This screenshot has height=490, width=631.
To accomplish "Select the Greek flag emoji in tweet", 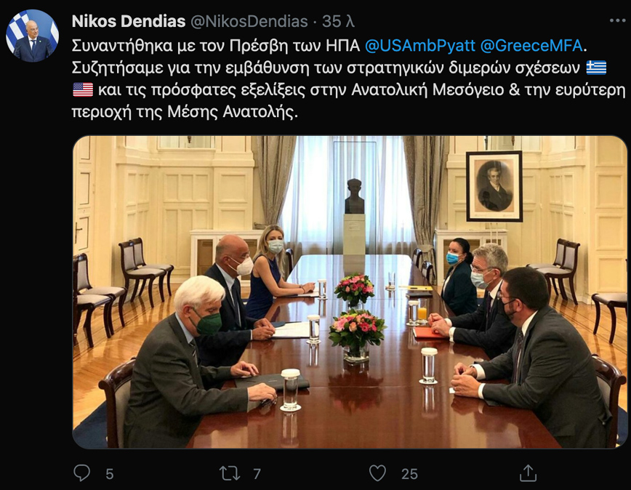I will [x=596, y=68].
